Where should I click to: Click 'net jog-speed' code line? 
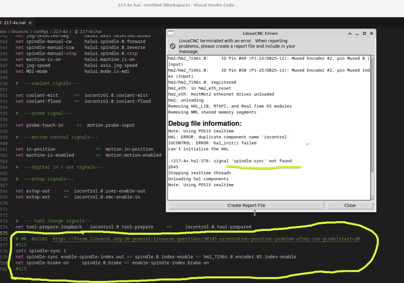click(76, 65)
